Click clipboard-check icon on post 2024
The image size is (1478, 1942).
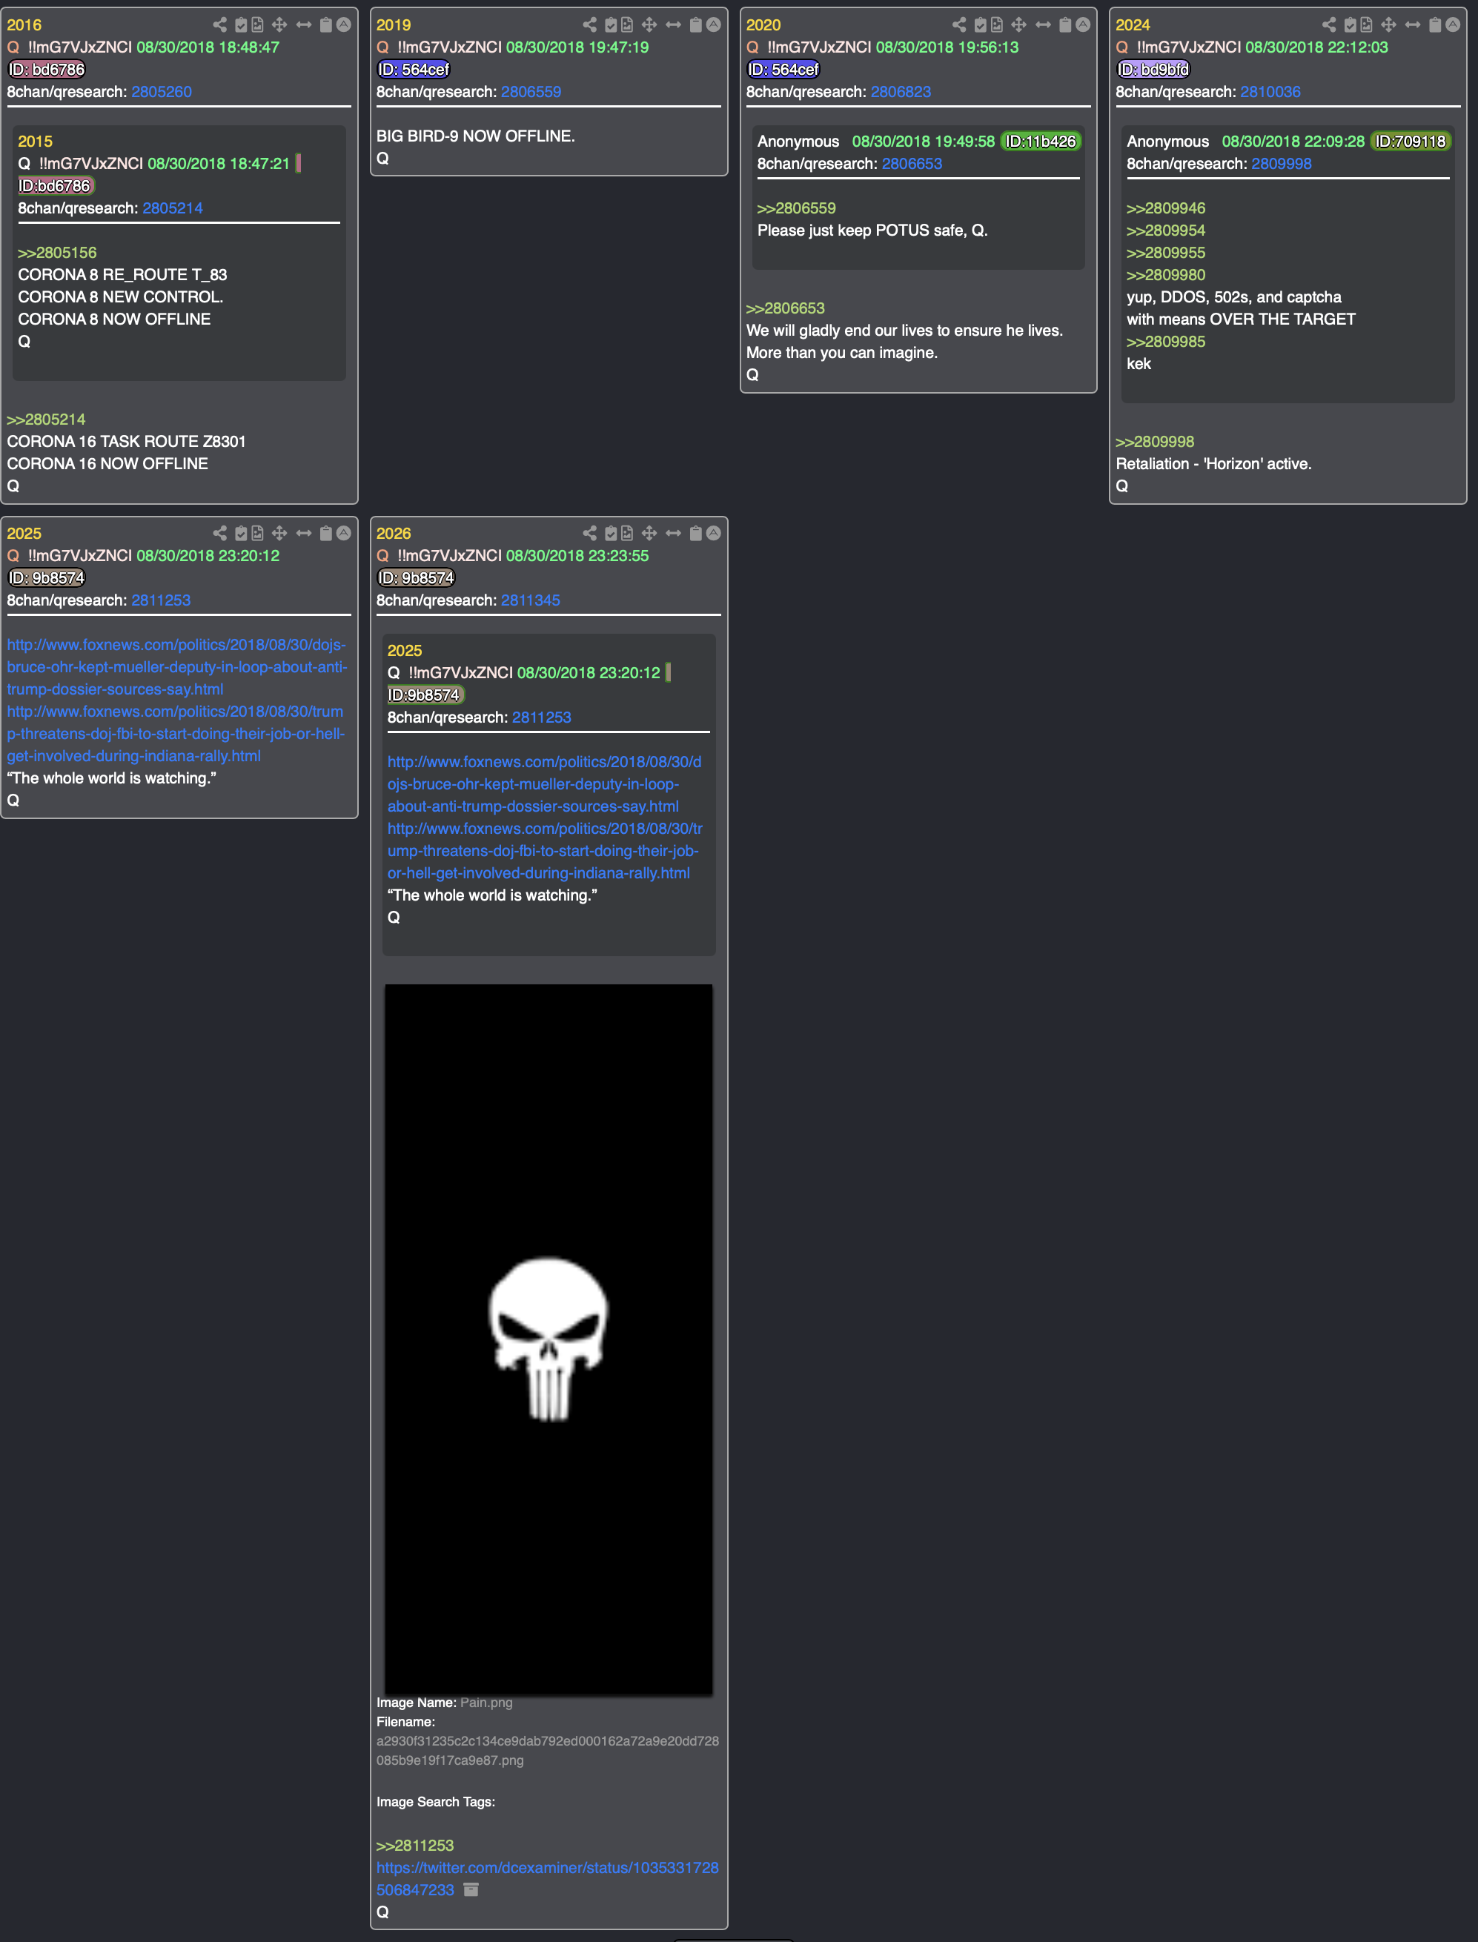(1350, 24)
